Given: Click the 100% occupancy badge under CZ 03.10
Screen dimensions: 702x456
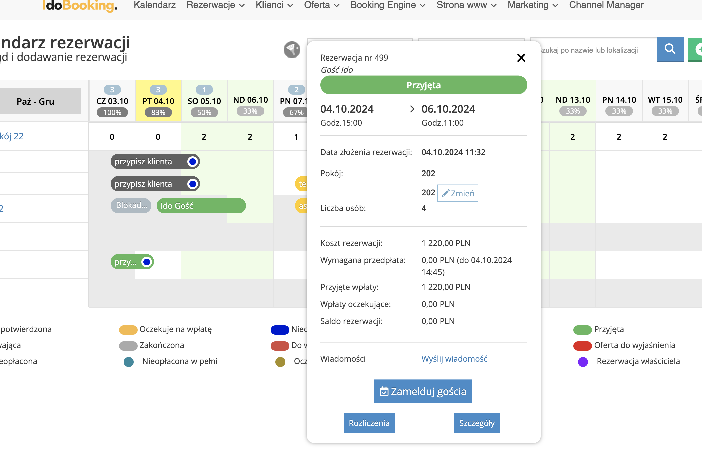Looking at the screenshot, I should pyautogui.click(x=112, y=112).
